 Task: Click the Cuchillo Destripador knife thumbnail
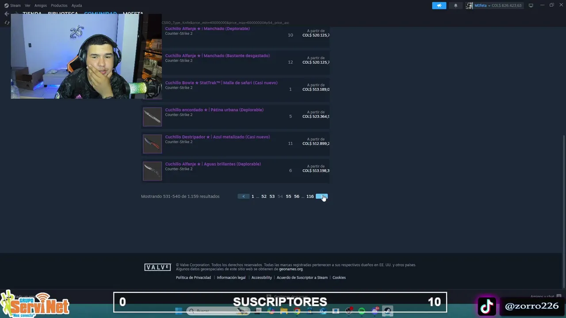[152, 144]
